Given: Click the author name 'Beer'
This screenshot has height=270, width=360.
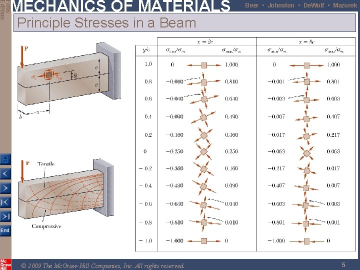Looking at the screenshot, I should pos(251,5).
